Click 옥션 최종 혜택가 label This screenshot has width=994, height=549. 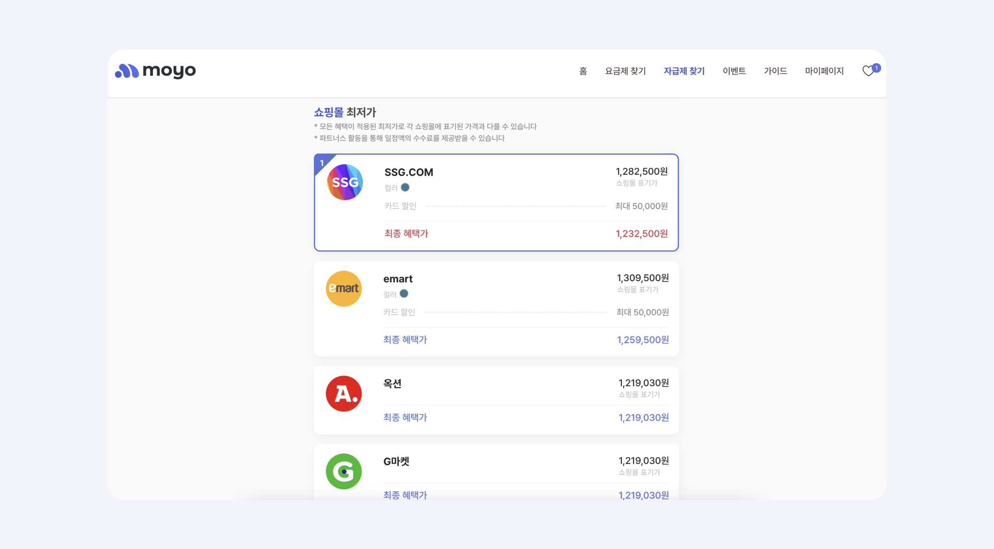pos(405,417)
